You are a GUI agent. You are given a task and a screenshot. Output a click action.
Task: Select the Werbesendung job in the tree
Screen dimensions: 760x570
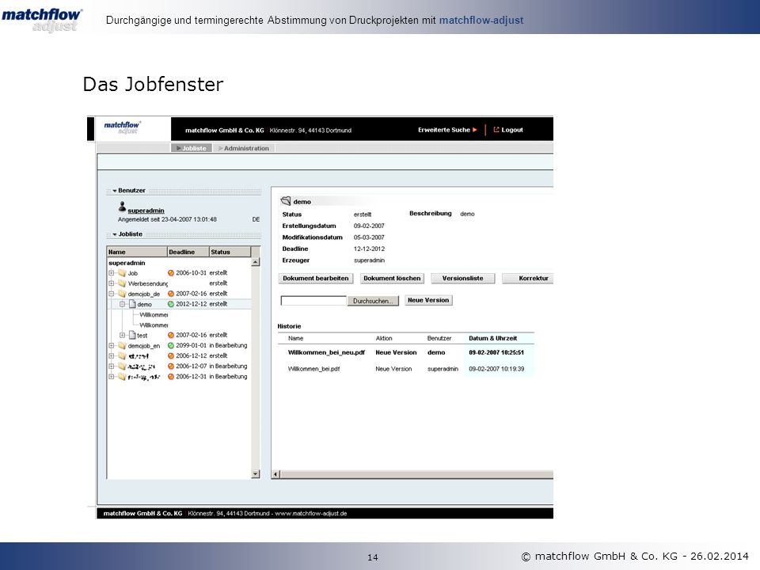(148, 283)
